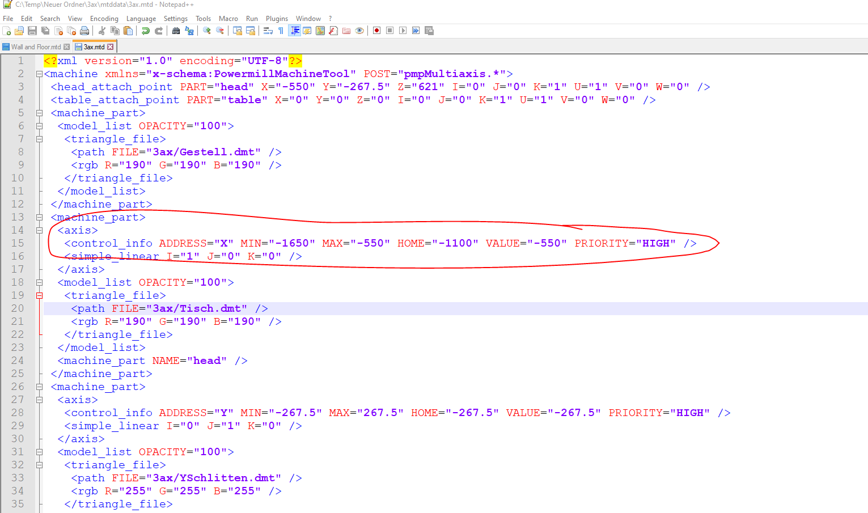868x513 pixels.
Task: Collapse the machine tag fold on line 2
Action: click(x=39, y=74)
